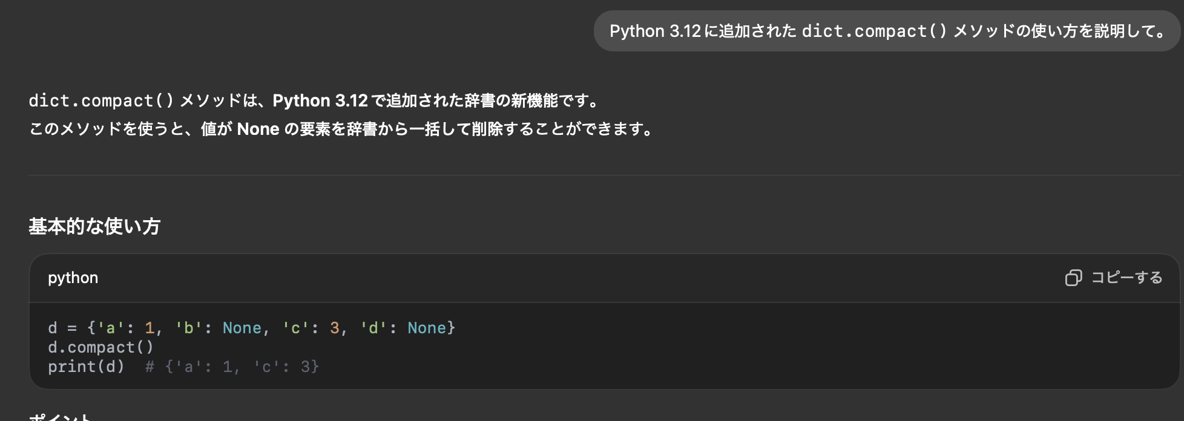Click the bold Python 3.12 text
The width and height of the screenshot is (1184, 421).
[x=318, y=100]
